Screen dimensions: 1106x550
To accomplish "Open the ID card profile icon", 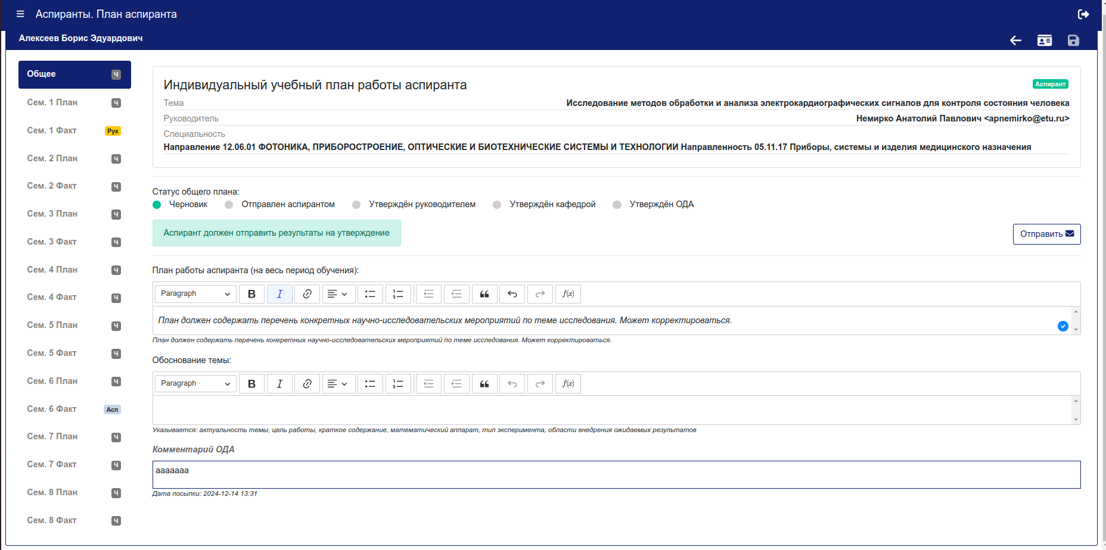I will click(1045, 40).
